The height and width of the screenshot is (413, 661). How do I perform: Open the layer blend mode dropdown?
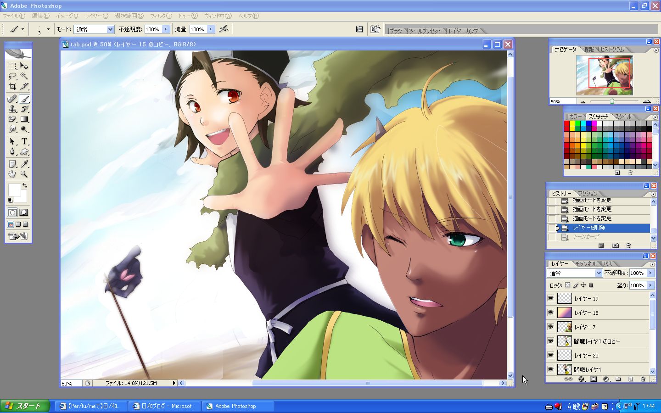[575, 273]
